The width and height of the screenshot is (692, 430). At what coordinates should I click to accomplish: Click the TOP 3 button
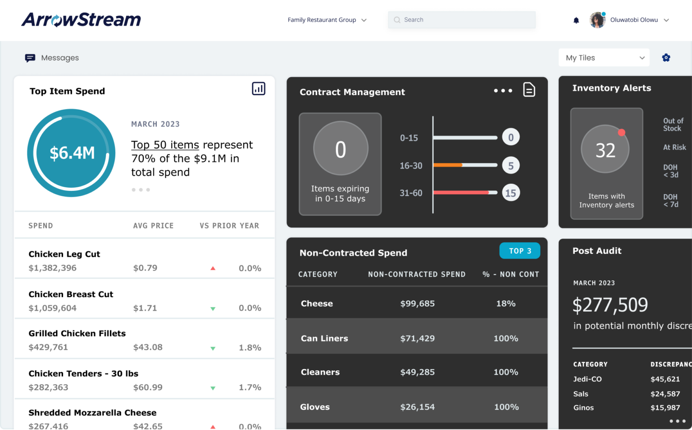point(519,251)
